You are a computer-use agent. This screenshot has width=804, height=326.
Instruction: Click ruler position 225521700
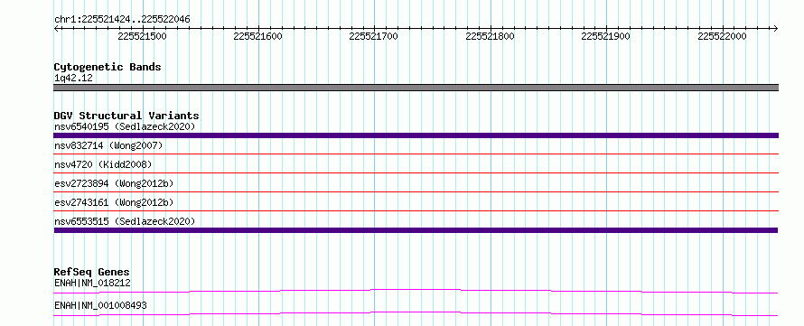[374, 36]
